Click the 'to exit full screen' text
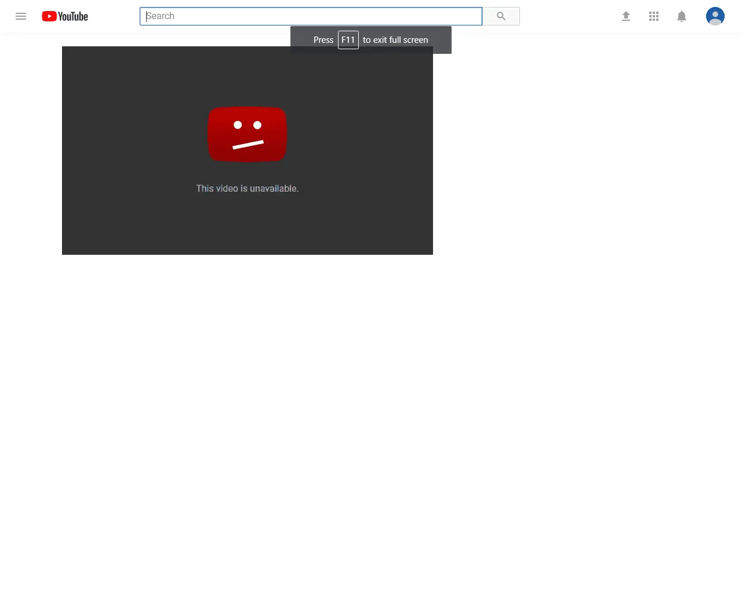 click(x=395, y=40)
